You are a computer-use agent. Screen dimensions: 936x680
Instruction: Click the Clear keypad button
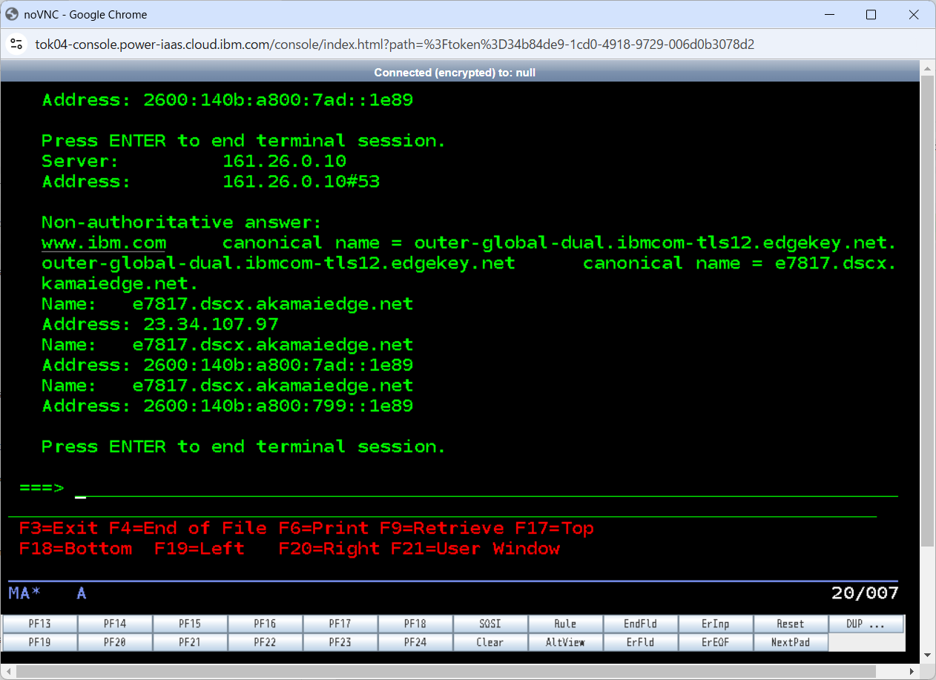point(490,642)
